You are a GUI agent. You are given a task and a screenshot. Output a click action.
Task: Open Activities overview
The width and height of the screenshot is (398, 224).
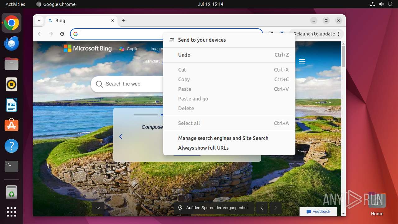[15, 4]
